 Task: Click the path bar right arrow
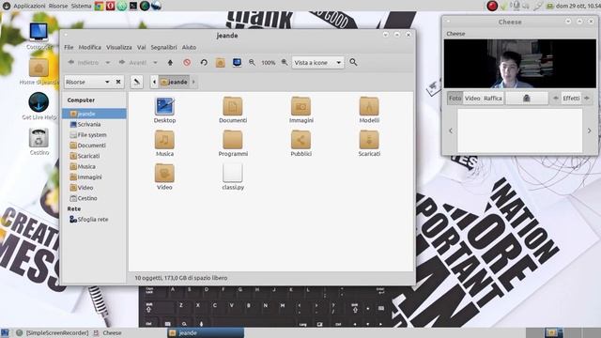point(193,82)
